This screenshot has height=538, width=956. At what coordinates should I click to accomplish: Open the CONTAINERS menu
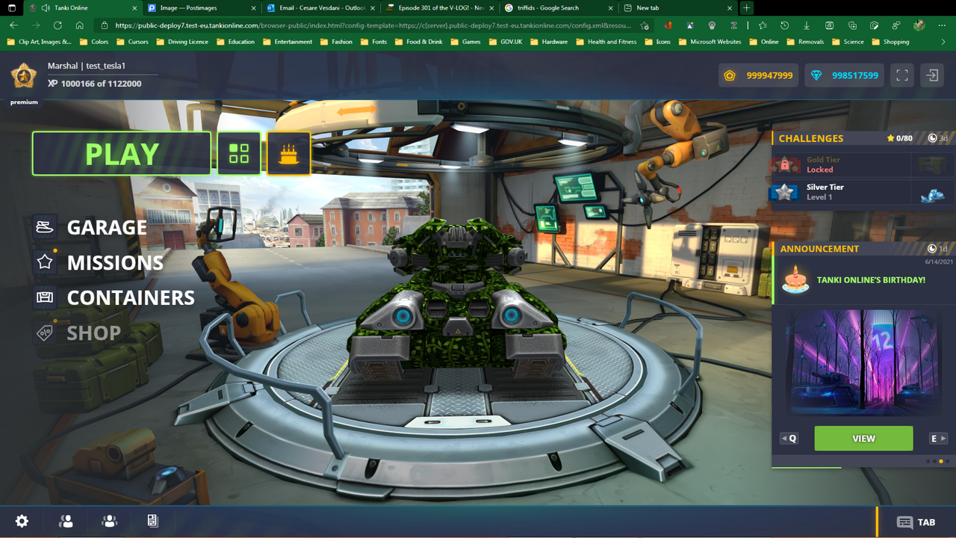pos(131,297)
